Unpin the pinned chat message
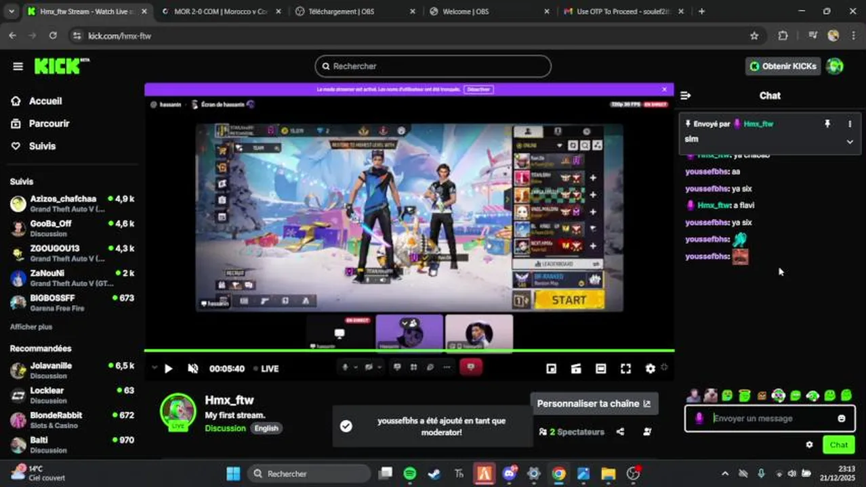This screenshot has width=866, height=487. tap(827, 124)
